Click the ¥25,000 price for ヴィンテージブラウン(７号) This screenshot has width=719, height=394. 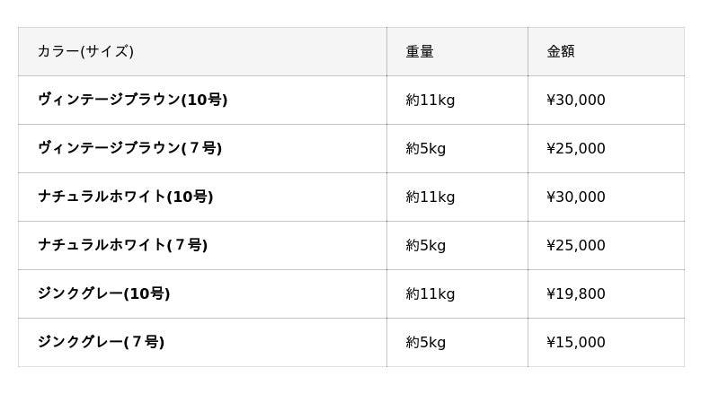coord(576,148)
